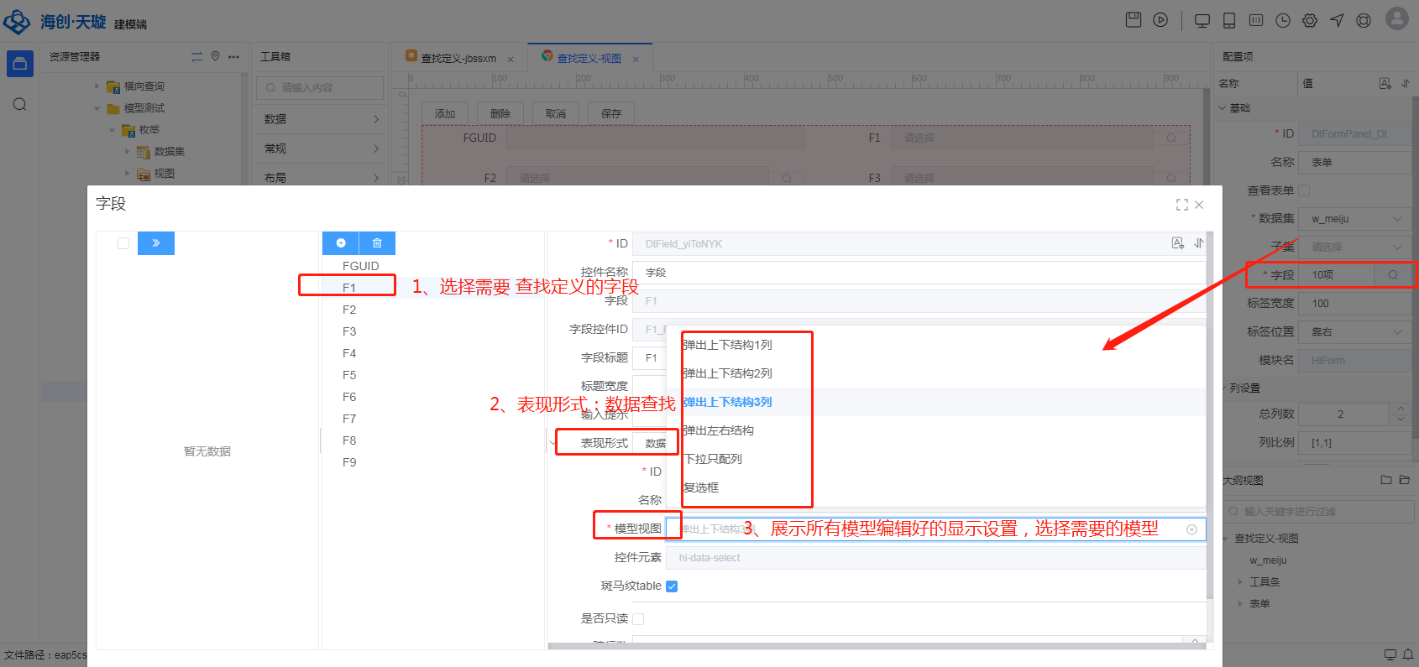
Task: Switch to 查找定义-jbssxm tab
Action: point(458,58)
